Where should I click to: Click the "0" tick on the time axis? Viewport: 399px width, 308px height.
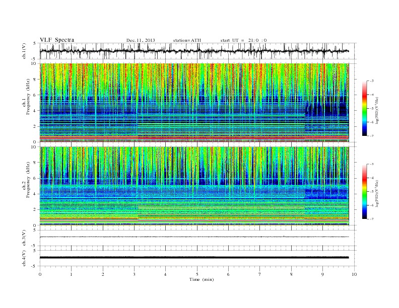point(40,274)
